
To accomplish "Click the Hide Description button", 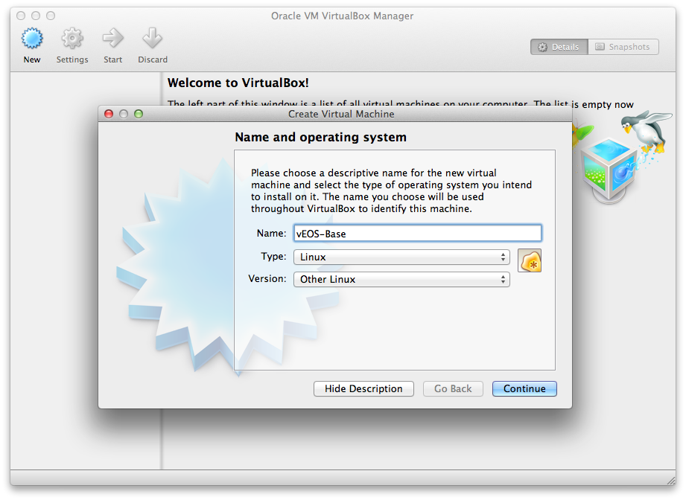I will coord(363,388).
